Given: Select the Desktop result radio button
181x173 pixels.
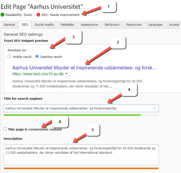Looking at the screenshot, I should tap(37, 57).
